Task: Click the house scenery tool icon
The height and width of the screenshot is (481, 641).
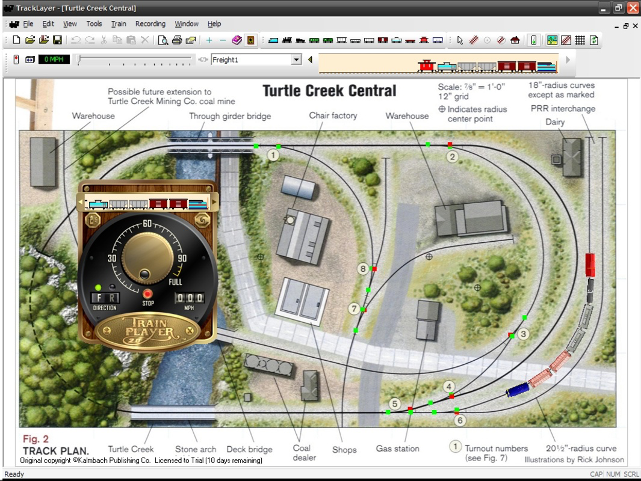Action: [515, 40]
